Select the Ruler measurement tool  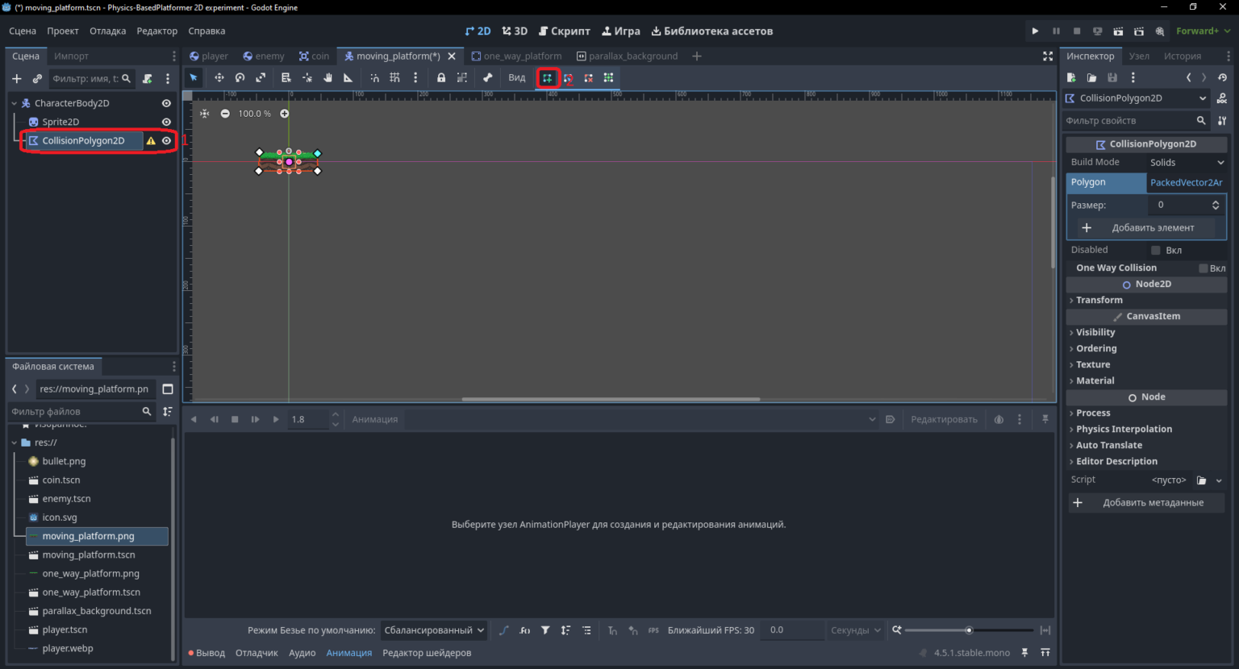[x=348, y=78]
